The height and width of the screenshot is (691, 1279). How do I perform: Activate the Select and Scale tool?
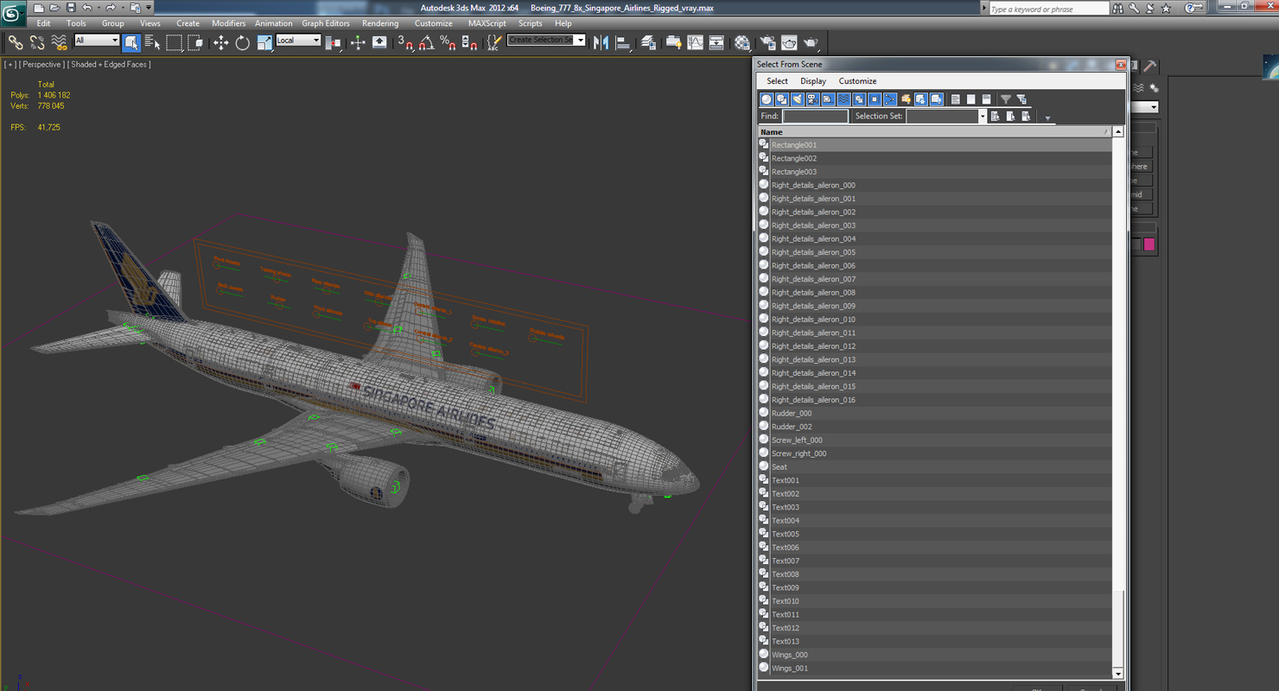(264, 42)
